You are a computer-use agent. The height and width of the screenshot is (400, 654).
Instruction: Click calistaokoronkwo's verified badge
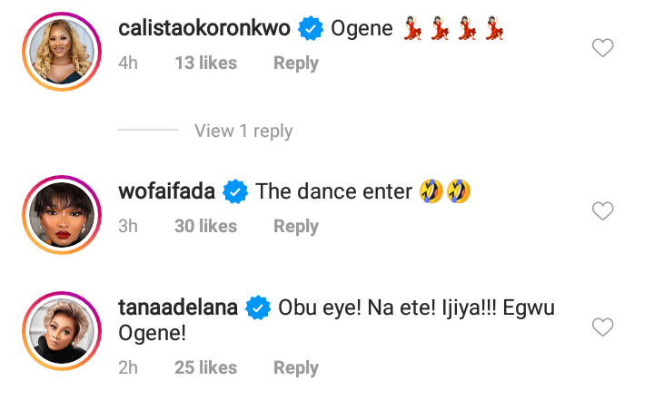pyautogui.click(x=311, y=29)
